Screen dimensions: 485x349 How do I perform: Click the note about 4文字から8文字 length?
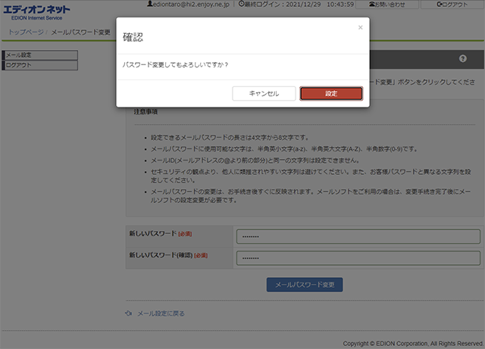click(230, 138)
